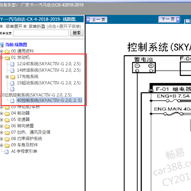
Task: Select 17充电系统 label
Action: tap(27, 76)
